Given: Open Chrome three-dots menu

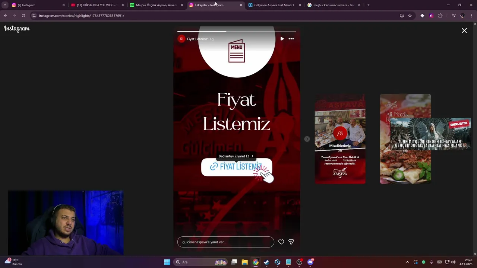Looking at the screenshot, I should [471, 16].
